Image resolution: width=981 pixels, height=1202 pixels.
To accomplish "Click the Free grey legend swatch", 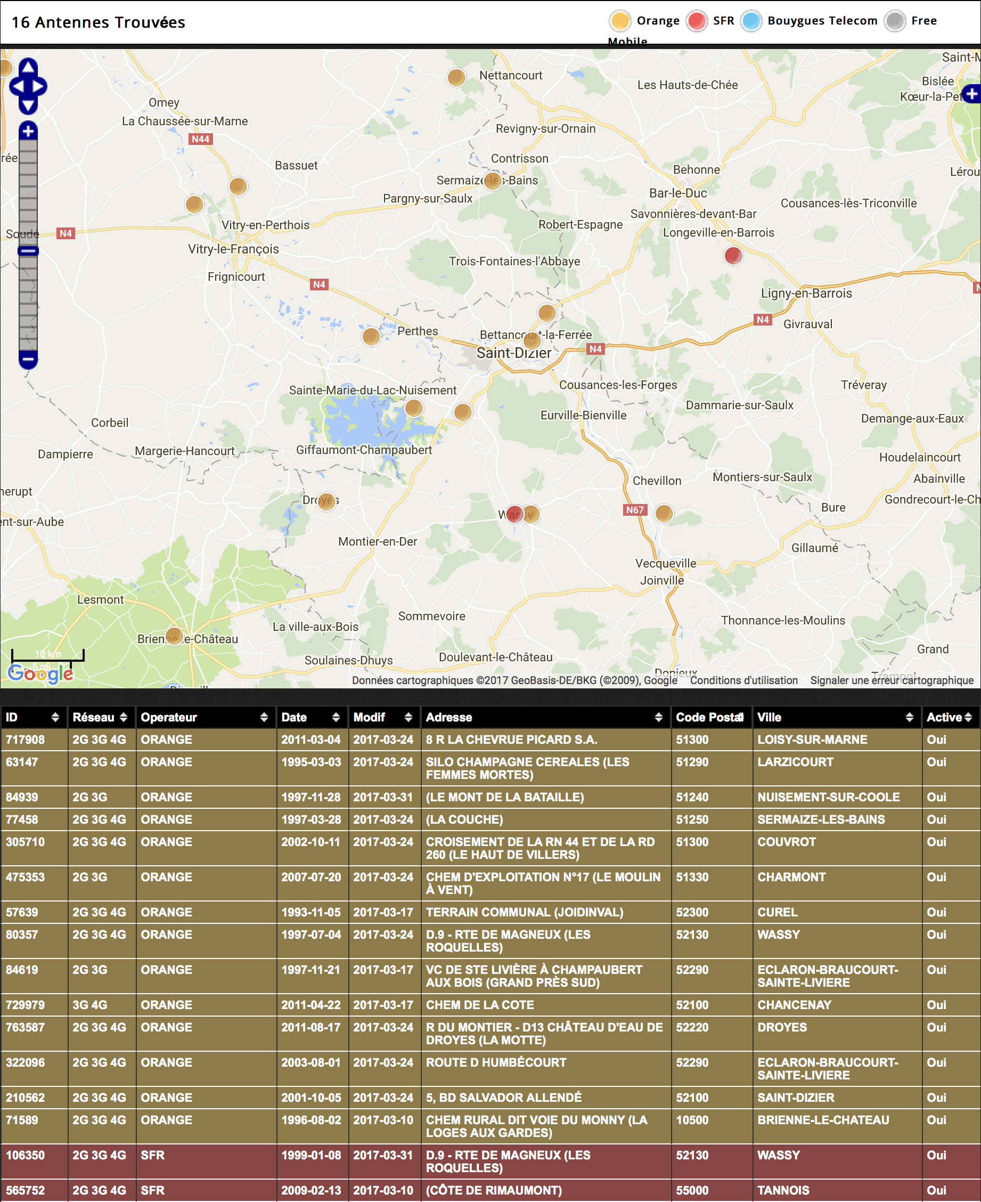I will click(x=895, y=21).
